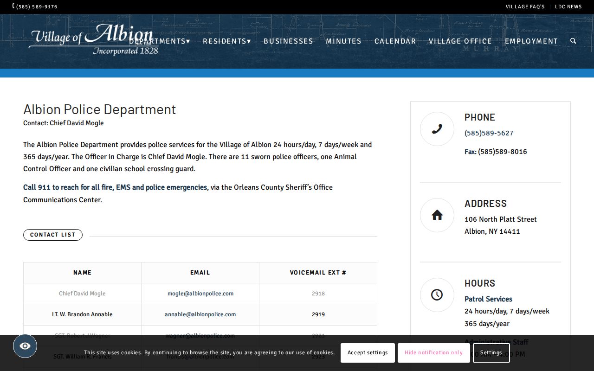Click the Patrol Services hours label

pyautogui.click(x=488, y=299)
